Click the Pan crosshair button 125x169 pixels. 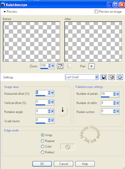click(92, 66)
